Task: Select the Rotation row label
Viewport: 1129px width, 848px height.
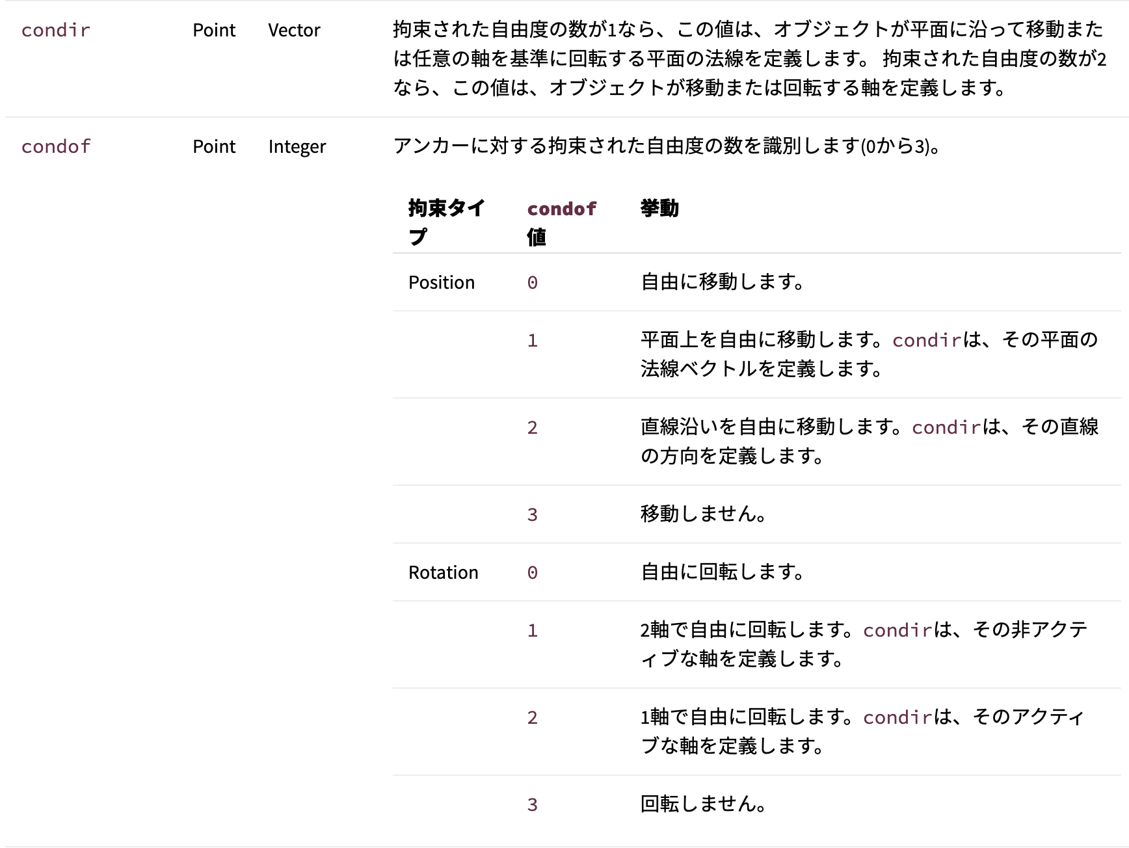Action: (443, 572)
